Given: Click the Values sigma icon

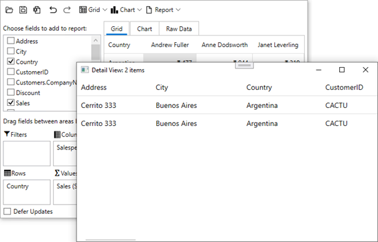Looking at the screenshot, I should pos(57,173).
